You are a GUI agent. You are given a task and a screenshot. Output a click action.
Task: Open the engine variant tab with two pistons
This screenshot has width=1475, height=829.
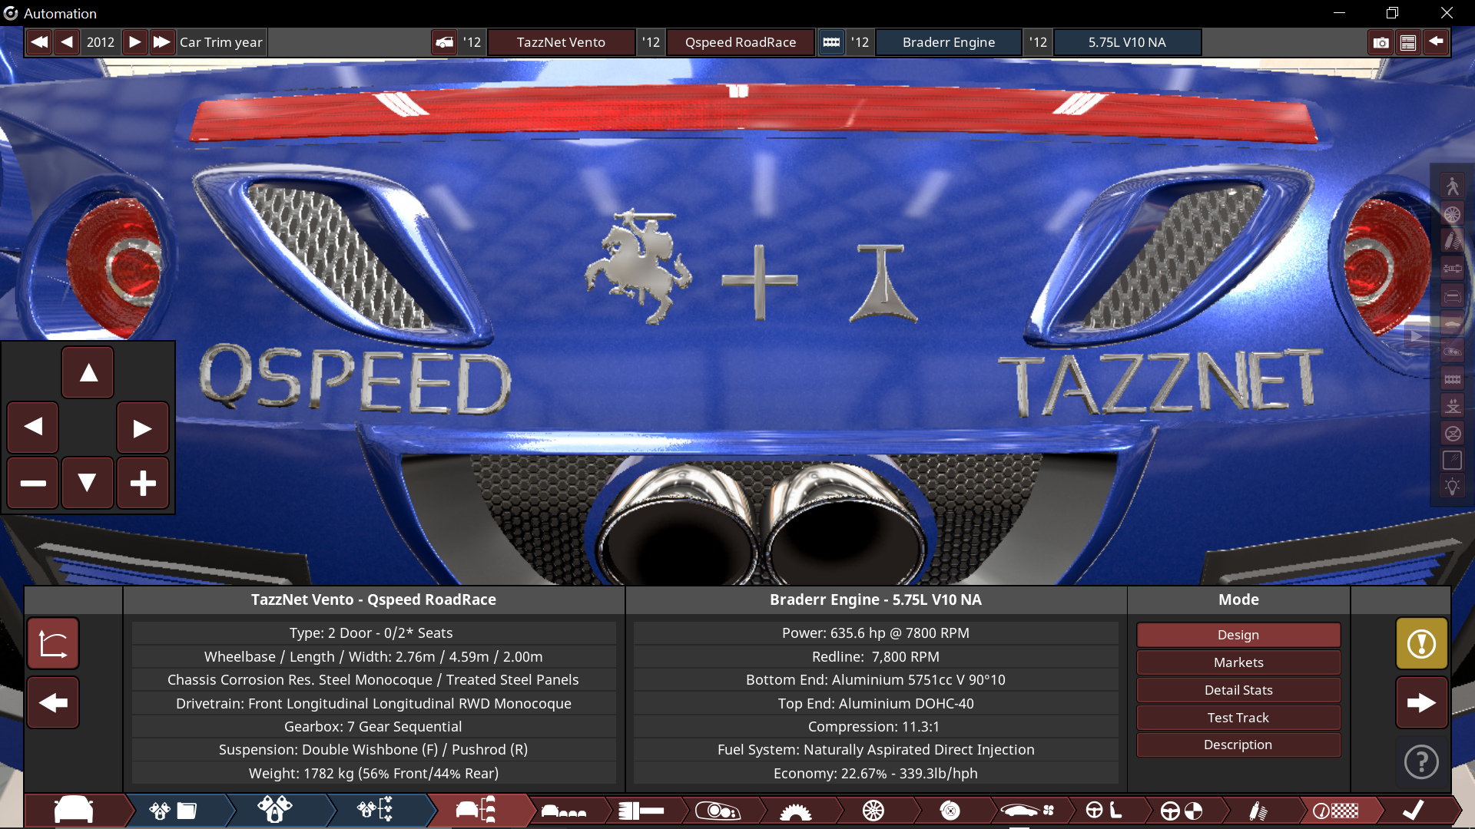pyautogui.click(x=275, y=811)
